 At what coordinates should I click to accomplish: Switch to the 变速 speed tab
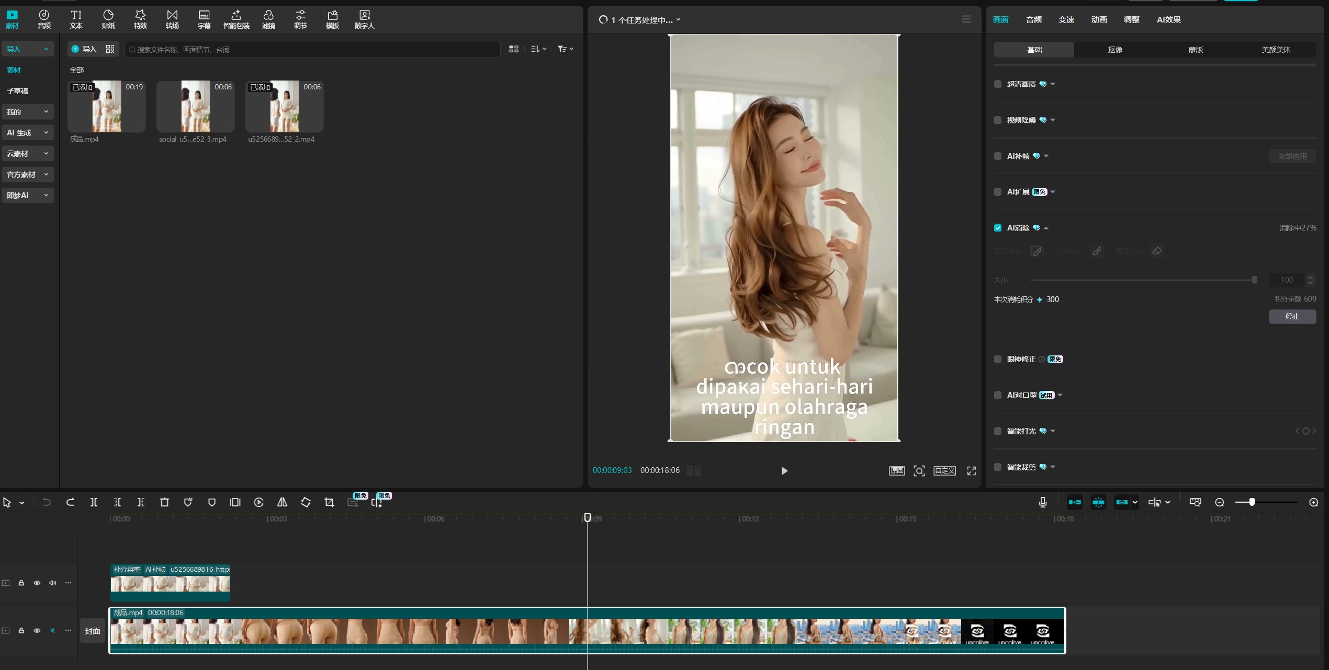(1066, 19)
